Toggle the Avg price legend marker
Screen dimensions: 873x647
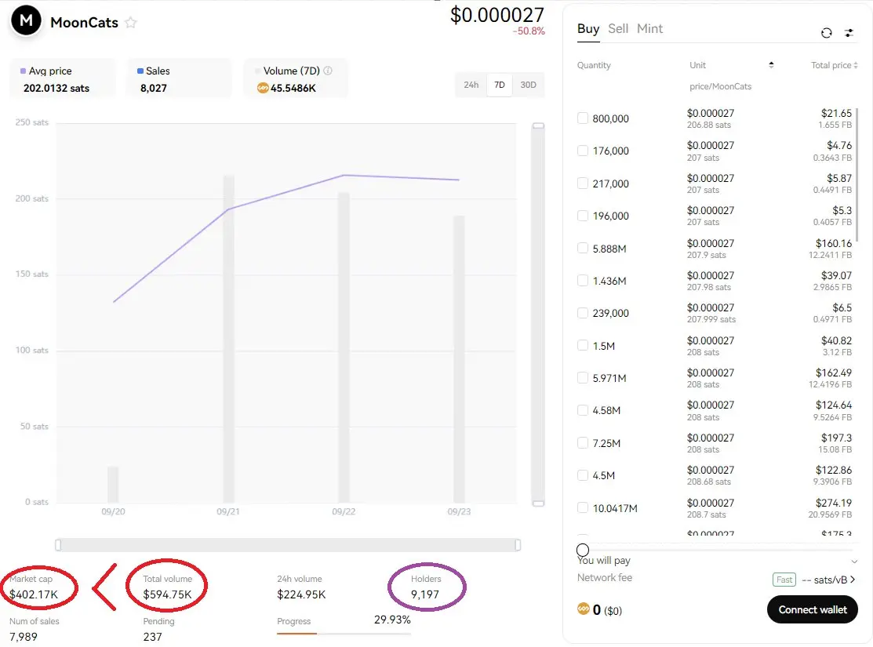click(23, 71)
